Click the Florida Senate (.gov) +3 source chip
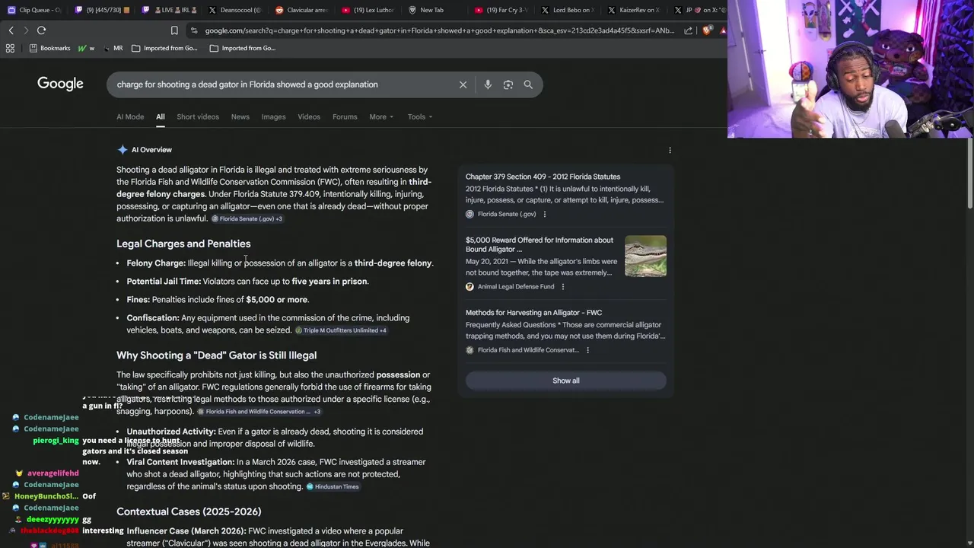The height and width of the screenshot is (548, 974). pos(247,218)
